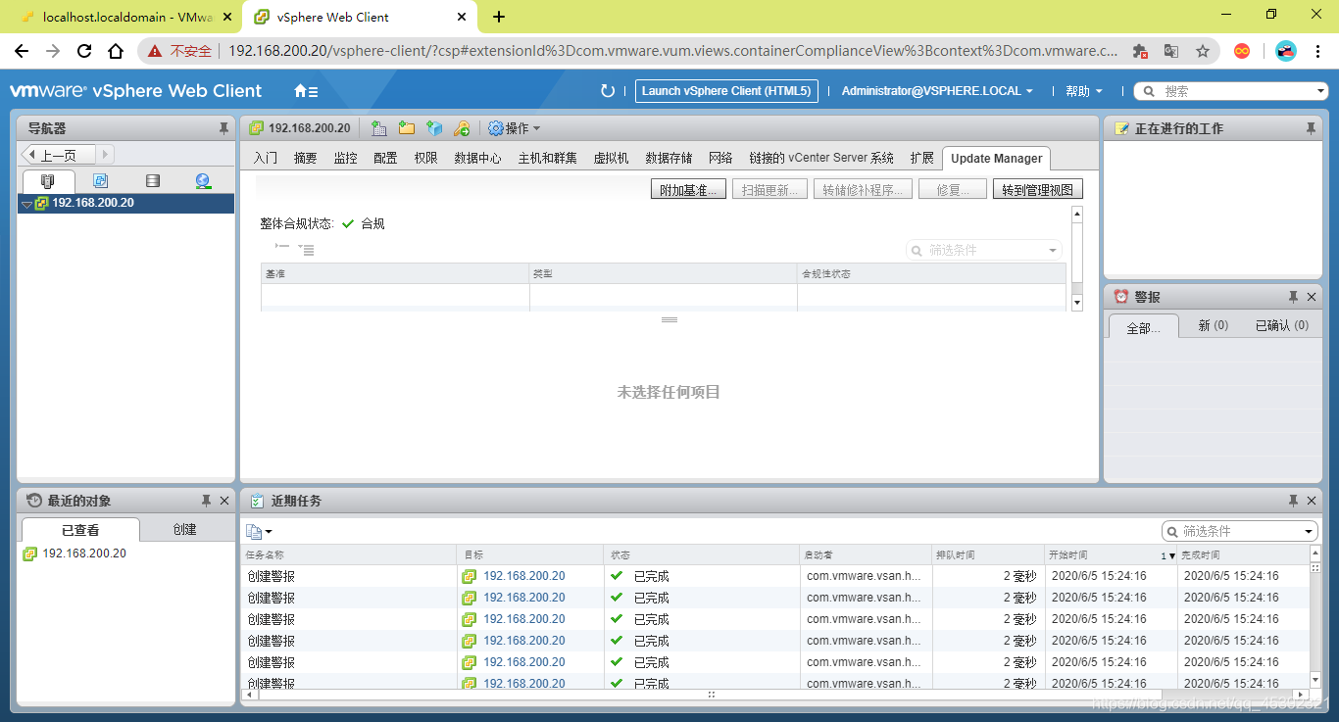Click the 转到管理视图 button
The width and height of the screenshot is (1339, 722).
[1037, 190]
